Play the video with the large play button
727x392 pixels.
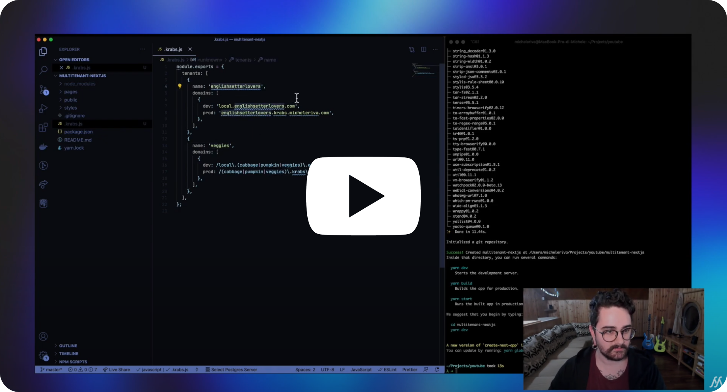tap(363, 196)
